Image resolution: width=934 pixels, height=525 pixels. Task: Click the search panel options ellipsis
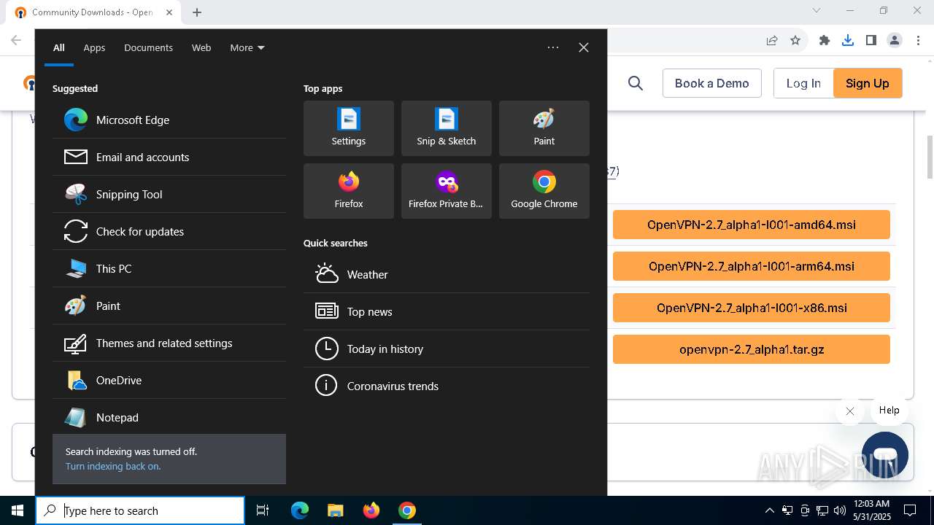[553, 47]
